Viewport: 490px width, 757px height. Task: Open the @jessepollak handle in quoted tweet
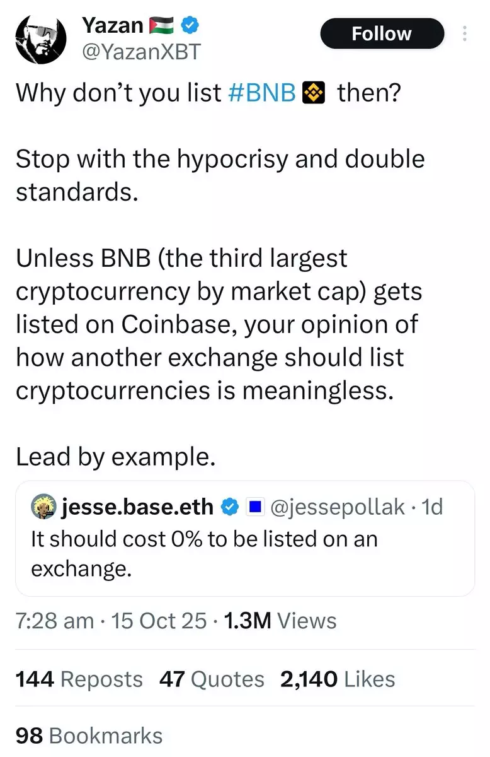pyautogui.click(x=337, y=507)
